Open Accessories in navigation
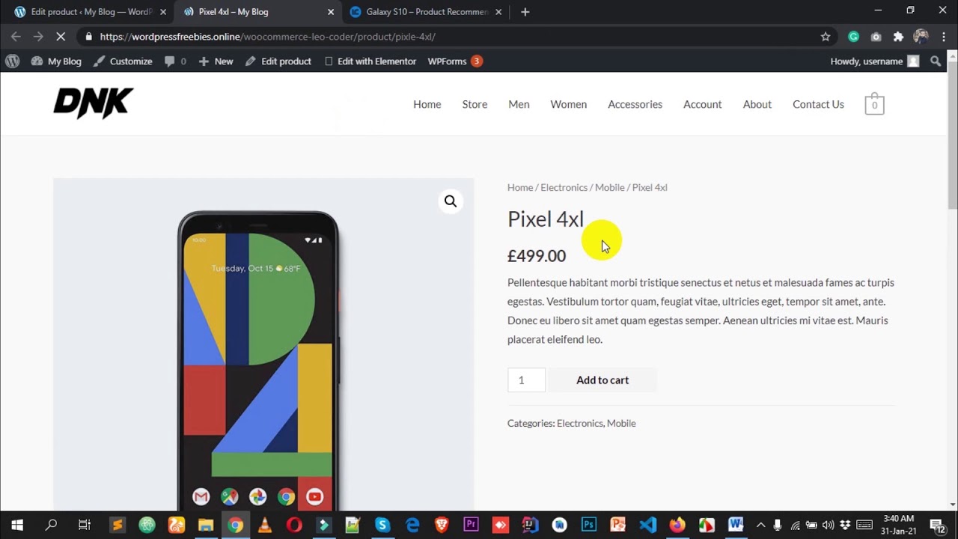Screen dimensions: 958x539 [635, 104]
